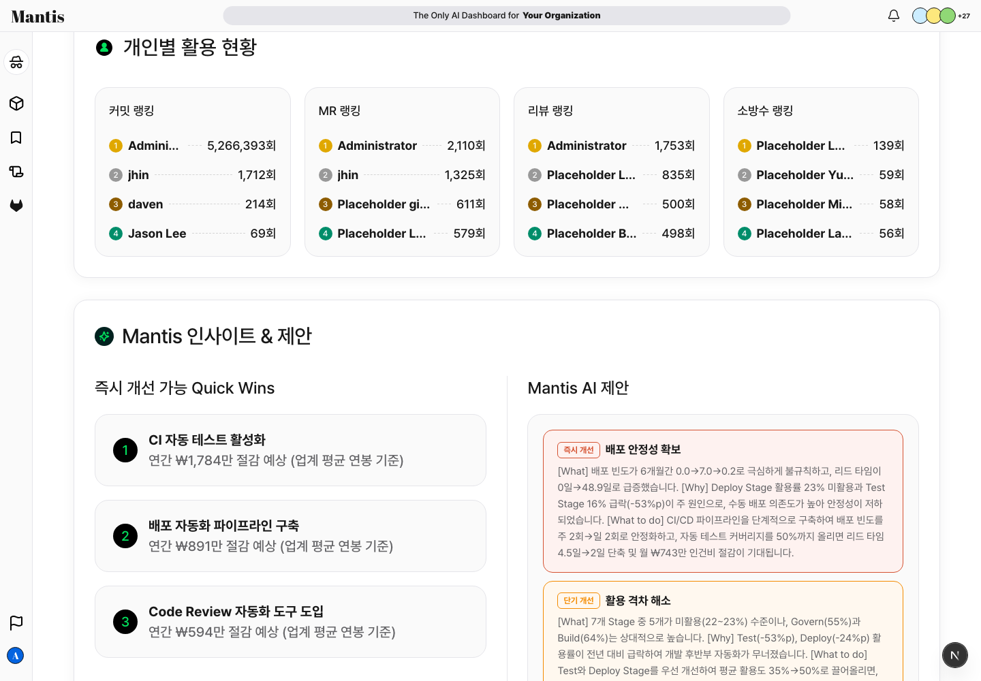Select the Code Review 자동화 도구 도입 card
The image size is (981, 681).
(290, 622)
